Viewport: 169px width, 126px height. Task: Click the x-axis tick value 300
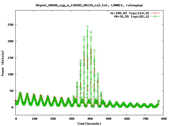72,119
